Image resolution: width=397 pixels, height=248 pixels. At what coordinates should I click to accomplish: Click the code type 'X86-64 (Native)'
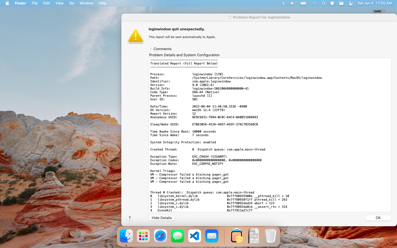pyautogui.click(x=206, y=92)
